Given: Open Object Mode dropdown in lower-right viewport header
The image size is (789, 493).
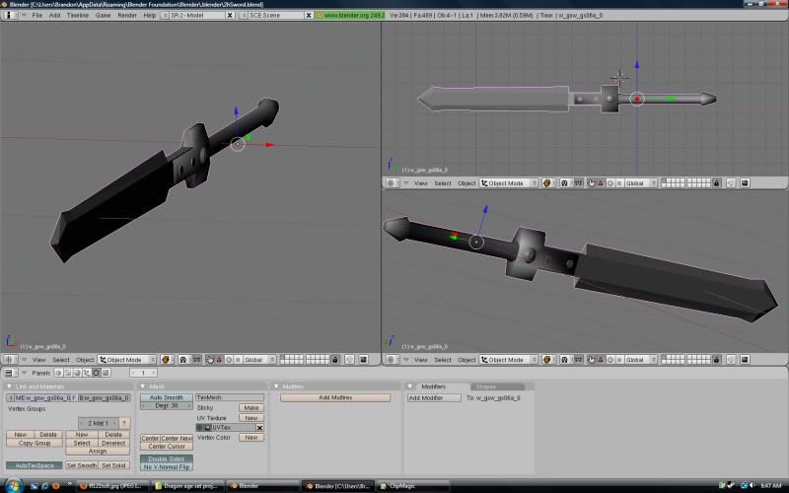Looking at the screenshot, I should coord(509,360).
